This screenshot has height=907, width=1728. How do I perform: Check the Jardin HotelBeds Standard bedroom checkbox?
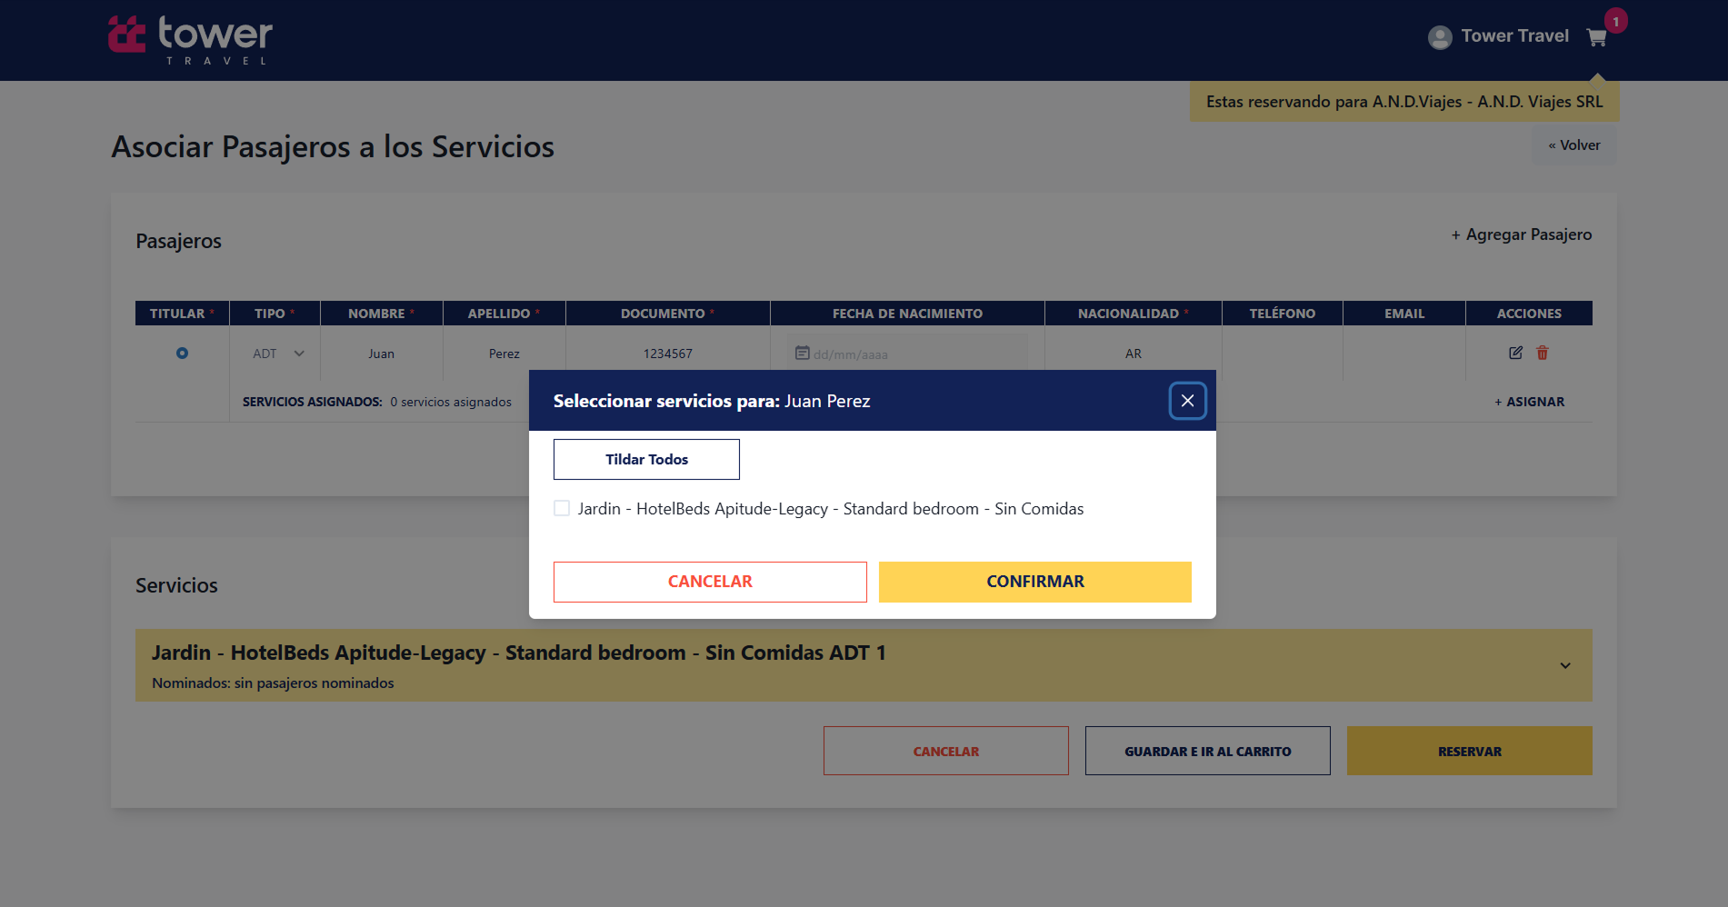562,508
